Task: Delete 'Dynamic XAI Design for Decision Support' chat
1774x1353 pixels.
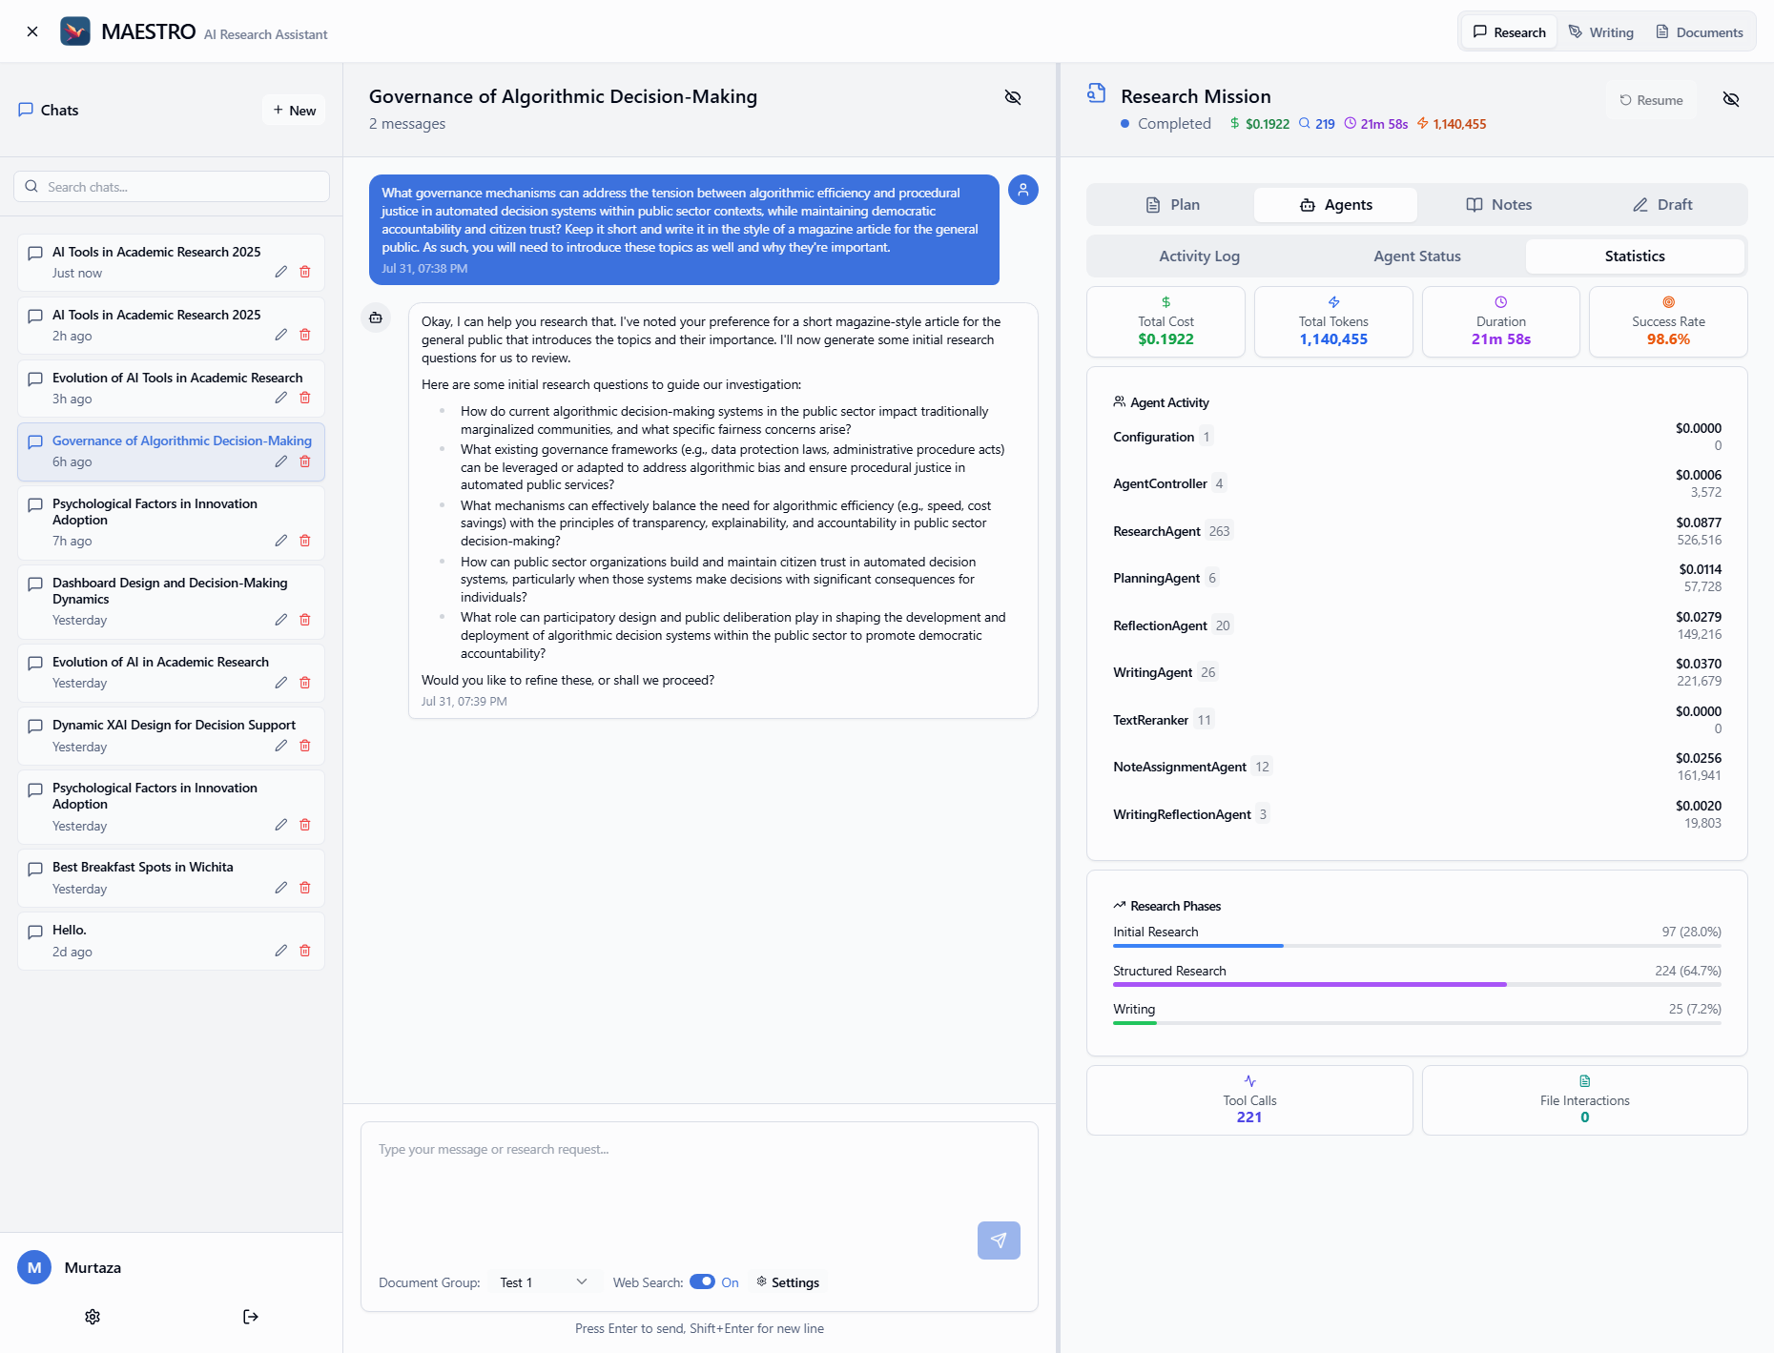Action: 305,746
